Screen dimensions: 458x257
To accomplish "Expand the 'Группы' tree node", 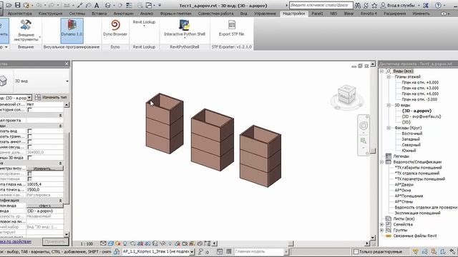I will pyautogui.click(x=381, y=230).
